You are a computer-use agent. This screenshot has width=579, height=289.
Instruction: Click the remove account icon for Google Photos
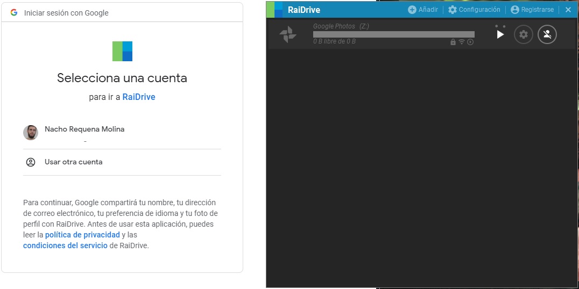(x=547, y=34)
